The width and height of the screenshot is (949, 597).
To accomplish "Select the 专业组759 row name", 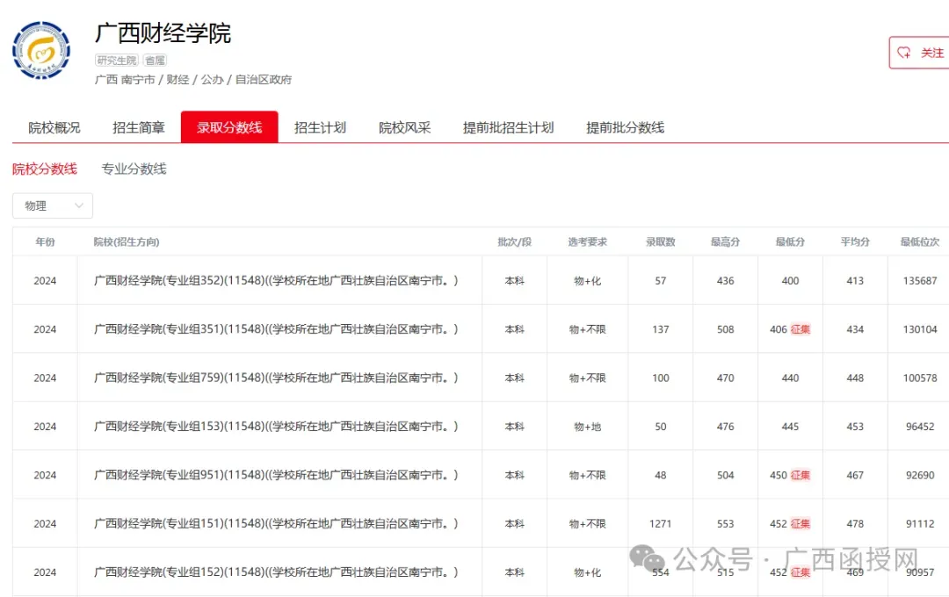I will (276, 378).
